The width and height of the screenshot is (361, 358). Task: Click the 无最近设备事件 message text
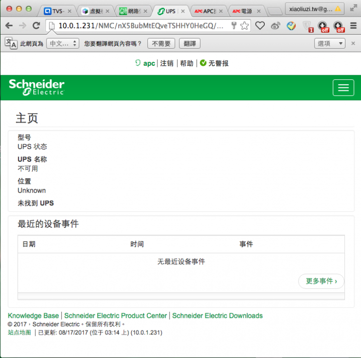click(x=181, y=262)
